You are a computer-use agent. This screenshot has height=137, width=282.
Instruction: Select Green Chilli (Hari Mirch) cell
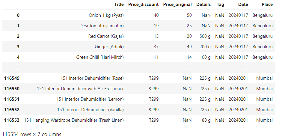(x=100, y=57)
